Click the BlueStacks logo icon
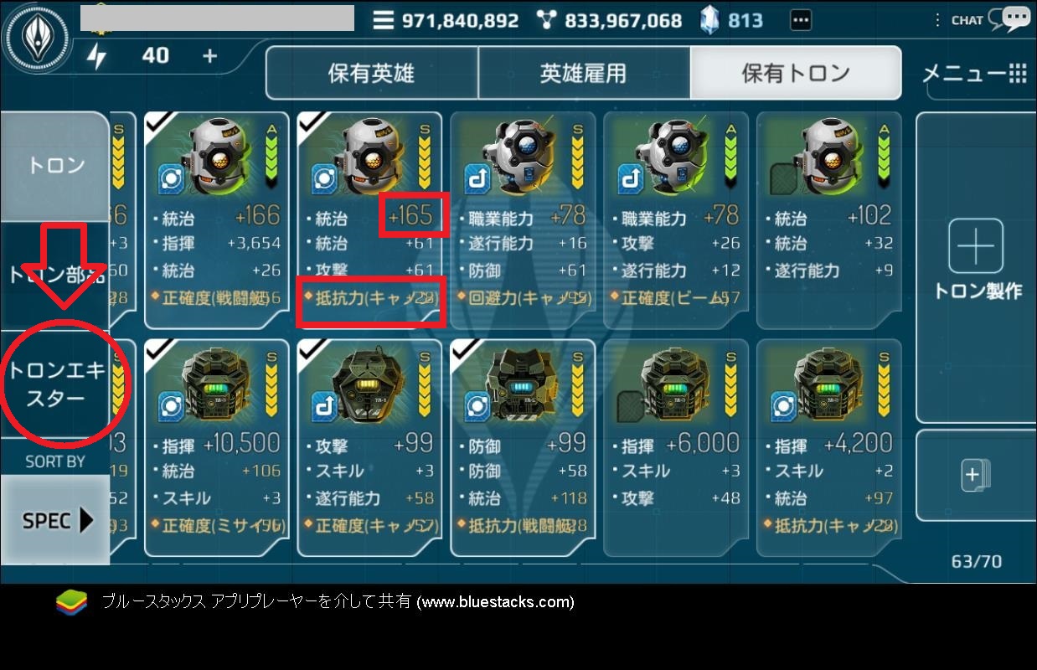 click(72, 602)
